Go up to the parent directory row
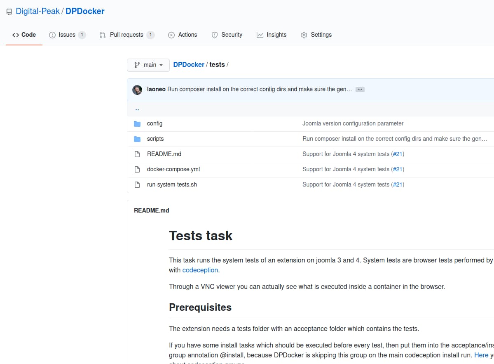This screenshot has width=494, height=364. pos(137,109)
